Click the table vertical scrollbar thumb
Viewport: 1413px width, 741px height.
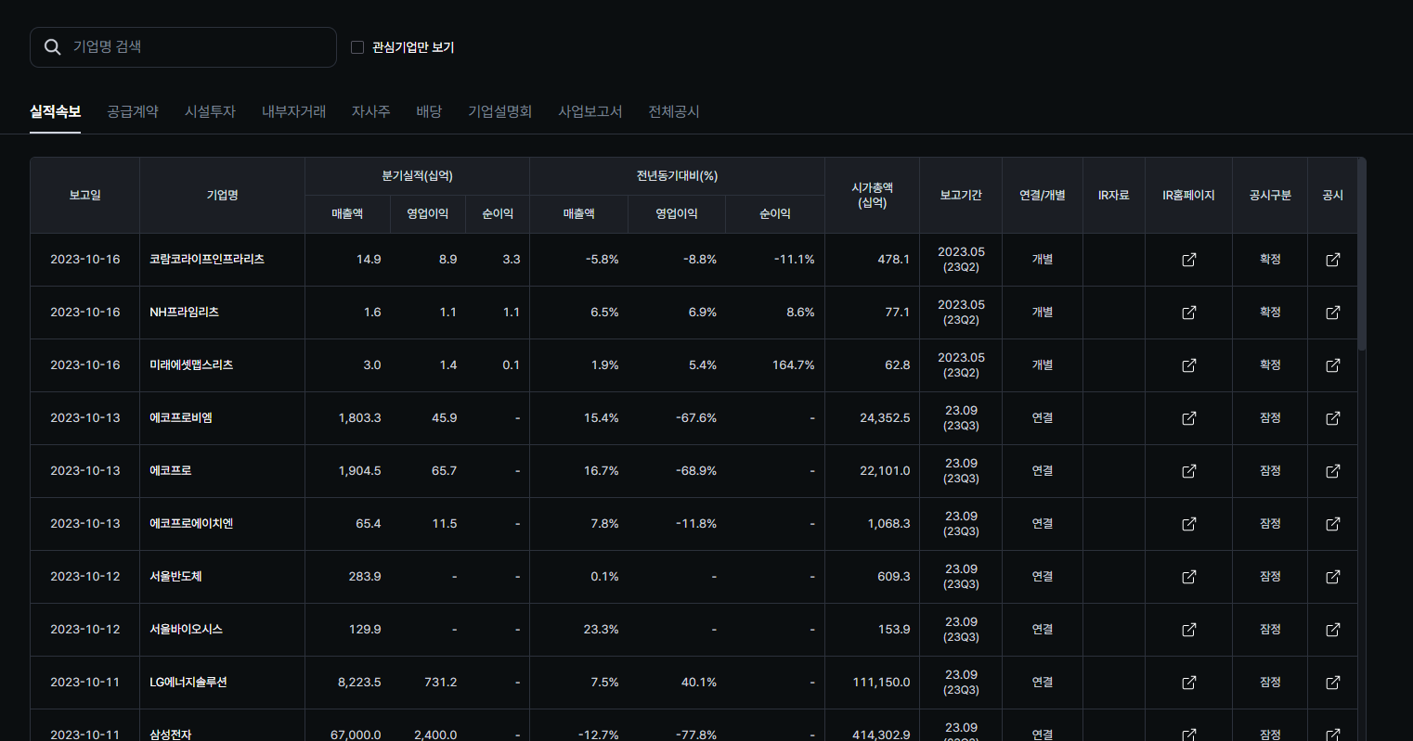[1362, 254]
